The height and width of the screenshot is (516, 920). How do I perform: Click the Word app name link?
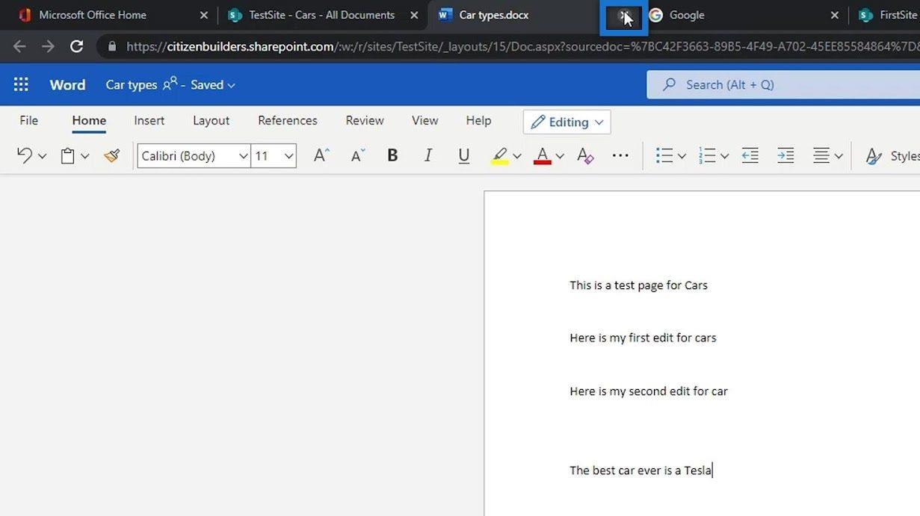(x=67, y=84)
